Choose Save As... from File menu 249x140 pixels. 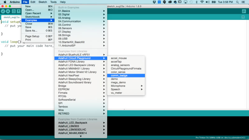click(31, 30)
